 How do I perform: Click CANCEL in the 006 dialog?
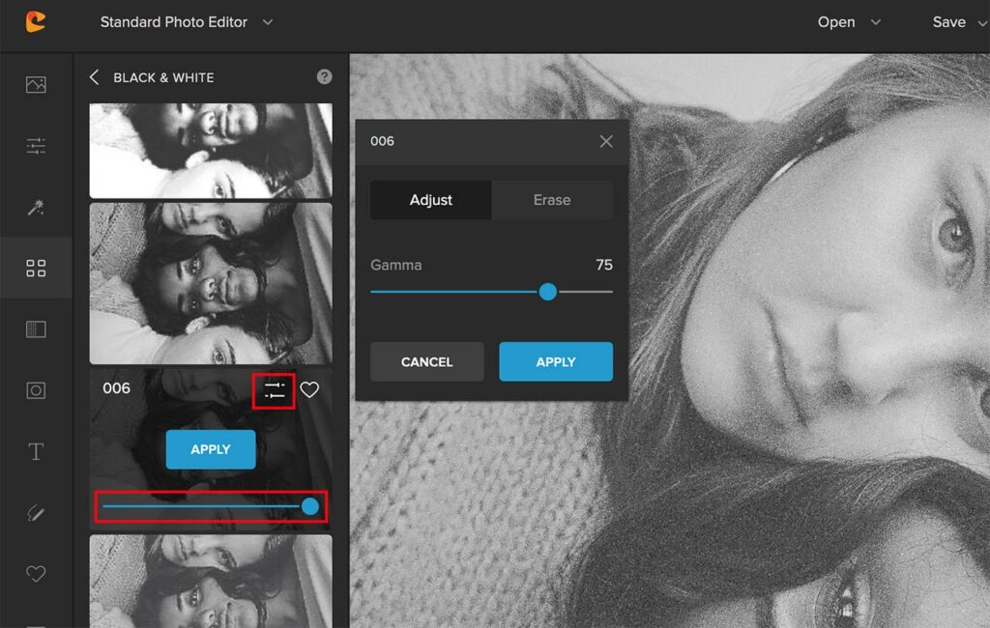(x=426, y=361)
